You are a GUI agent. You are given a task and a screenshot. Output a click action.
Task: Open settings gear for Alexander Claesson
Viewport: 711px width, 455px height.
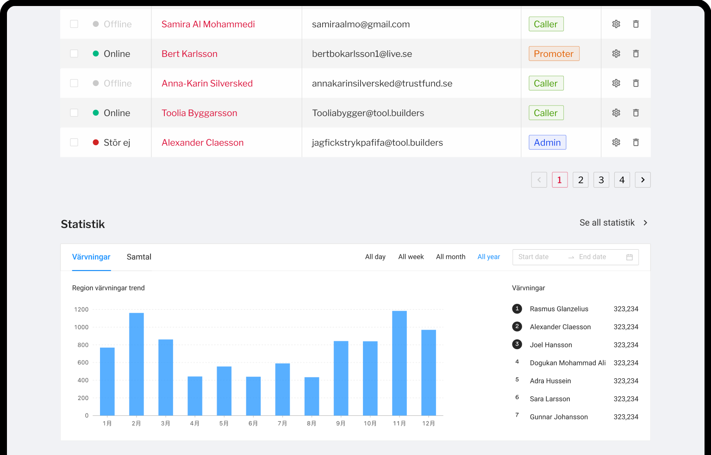tap(616, 142)
